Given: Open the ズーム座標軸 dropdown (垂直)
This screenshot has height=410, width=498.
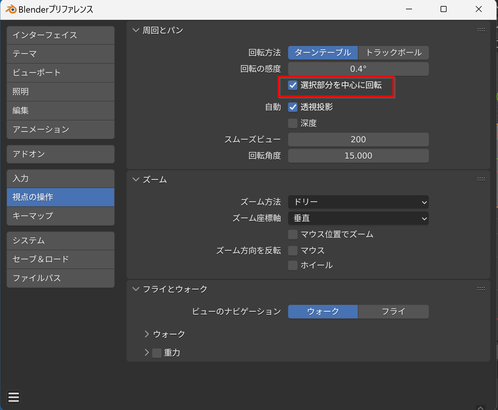Looking at the screenshot, I should (358, 218).
